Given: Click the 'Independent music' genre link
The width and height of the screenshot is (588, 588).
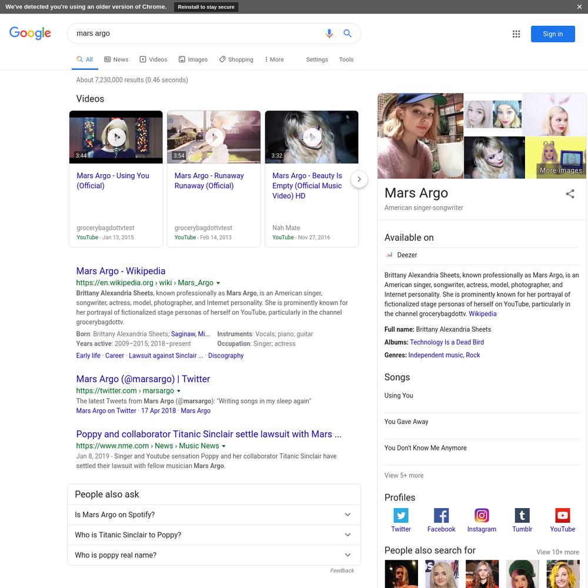Looking at the screenshot, I should click(436, 355).
